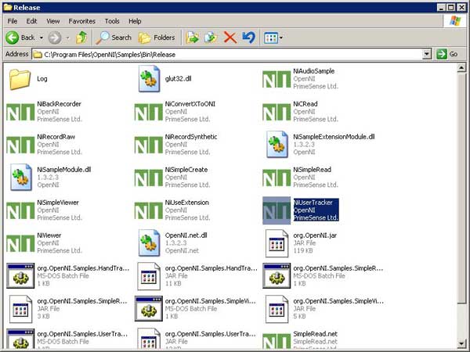The width and height of the screenshot is (470, 352).
Task: Open the Favorites menu
Action: tap(81, 21)
